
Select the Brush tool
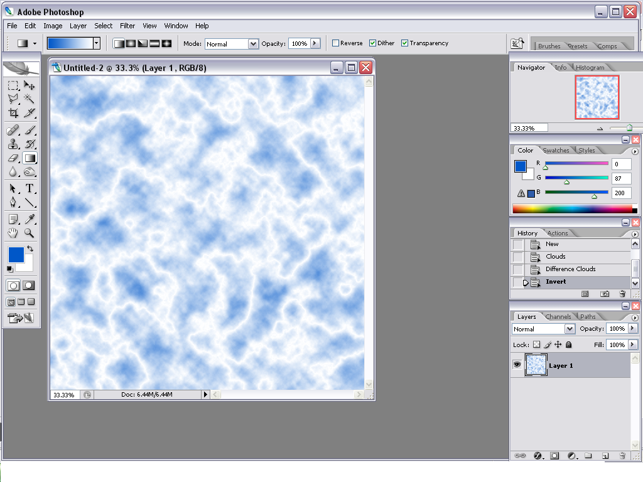(29, 130)
